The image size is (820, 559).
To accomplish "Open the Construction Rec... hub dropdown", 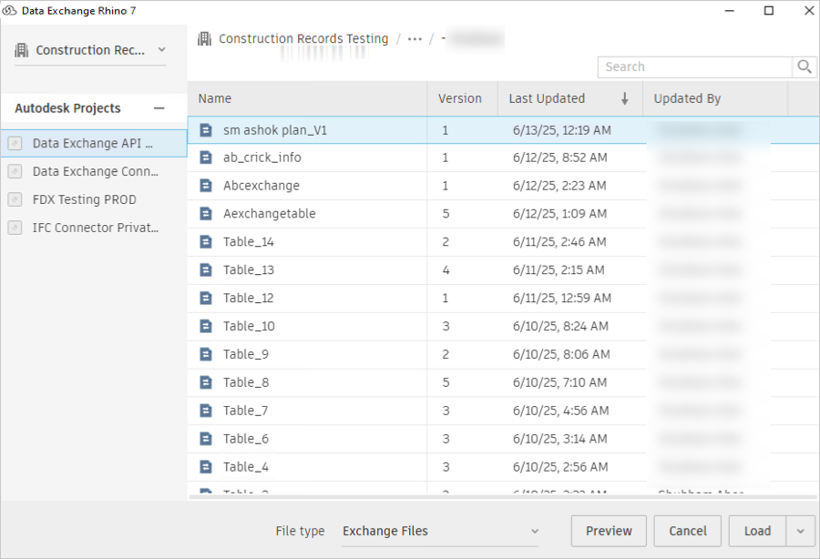I will [90, 50].
